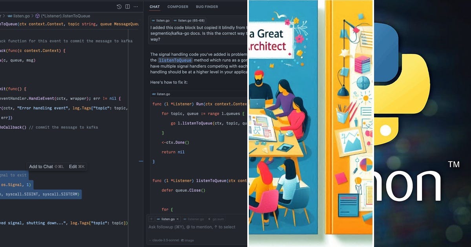This screenshot has width=471, height=247.
Task: Open the claude-3.5-sonnet model selector
Action: 166,240
